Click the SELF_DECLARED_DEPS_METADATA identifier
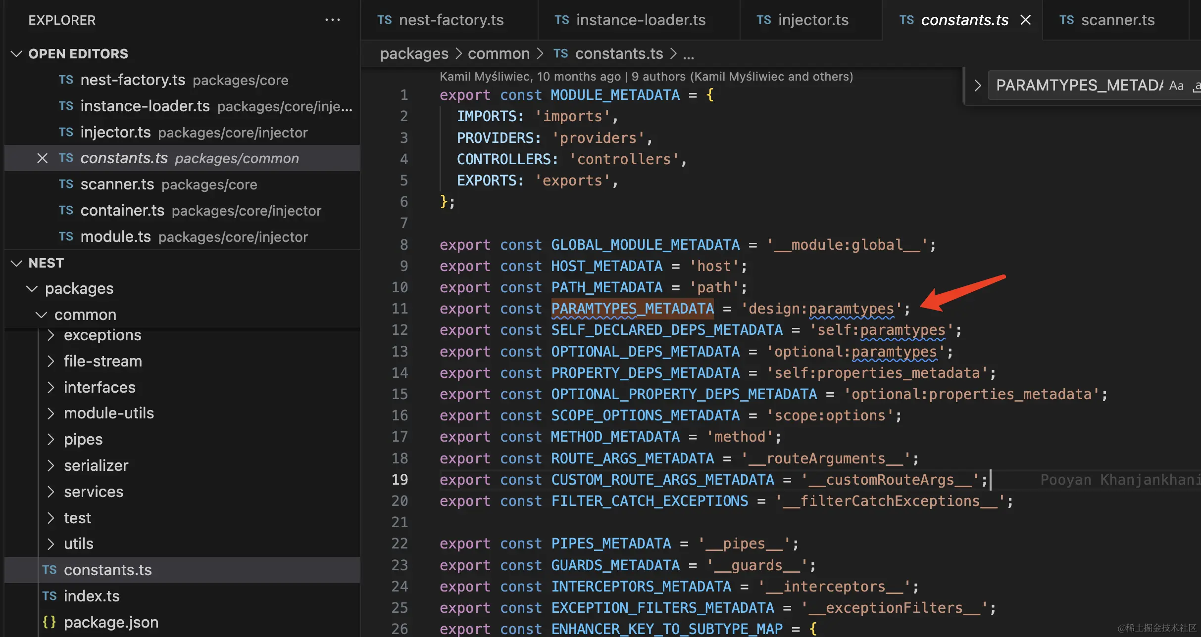Viewport: 1201px width, 637px height. pyautogui.click(x=666, y=330)
